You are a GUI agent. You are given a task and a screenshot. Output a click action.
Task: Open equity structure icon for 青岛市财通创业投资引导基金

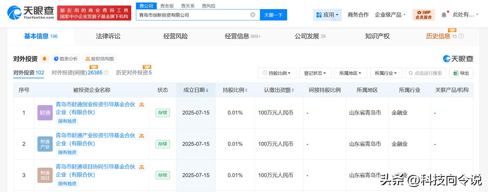(141, 105)
